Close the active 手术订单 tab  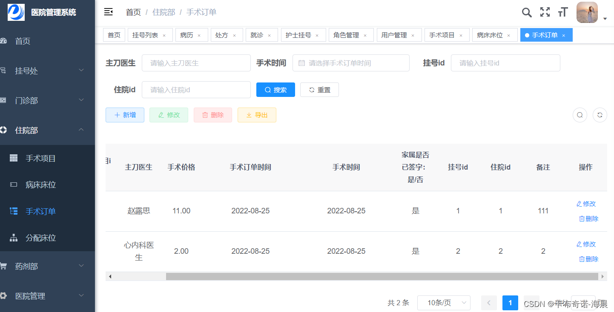pyautogui.click(x=563, y=36)
